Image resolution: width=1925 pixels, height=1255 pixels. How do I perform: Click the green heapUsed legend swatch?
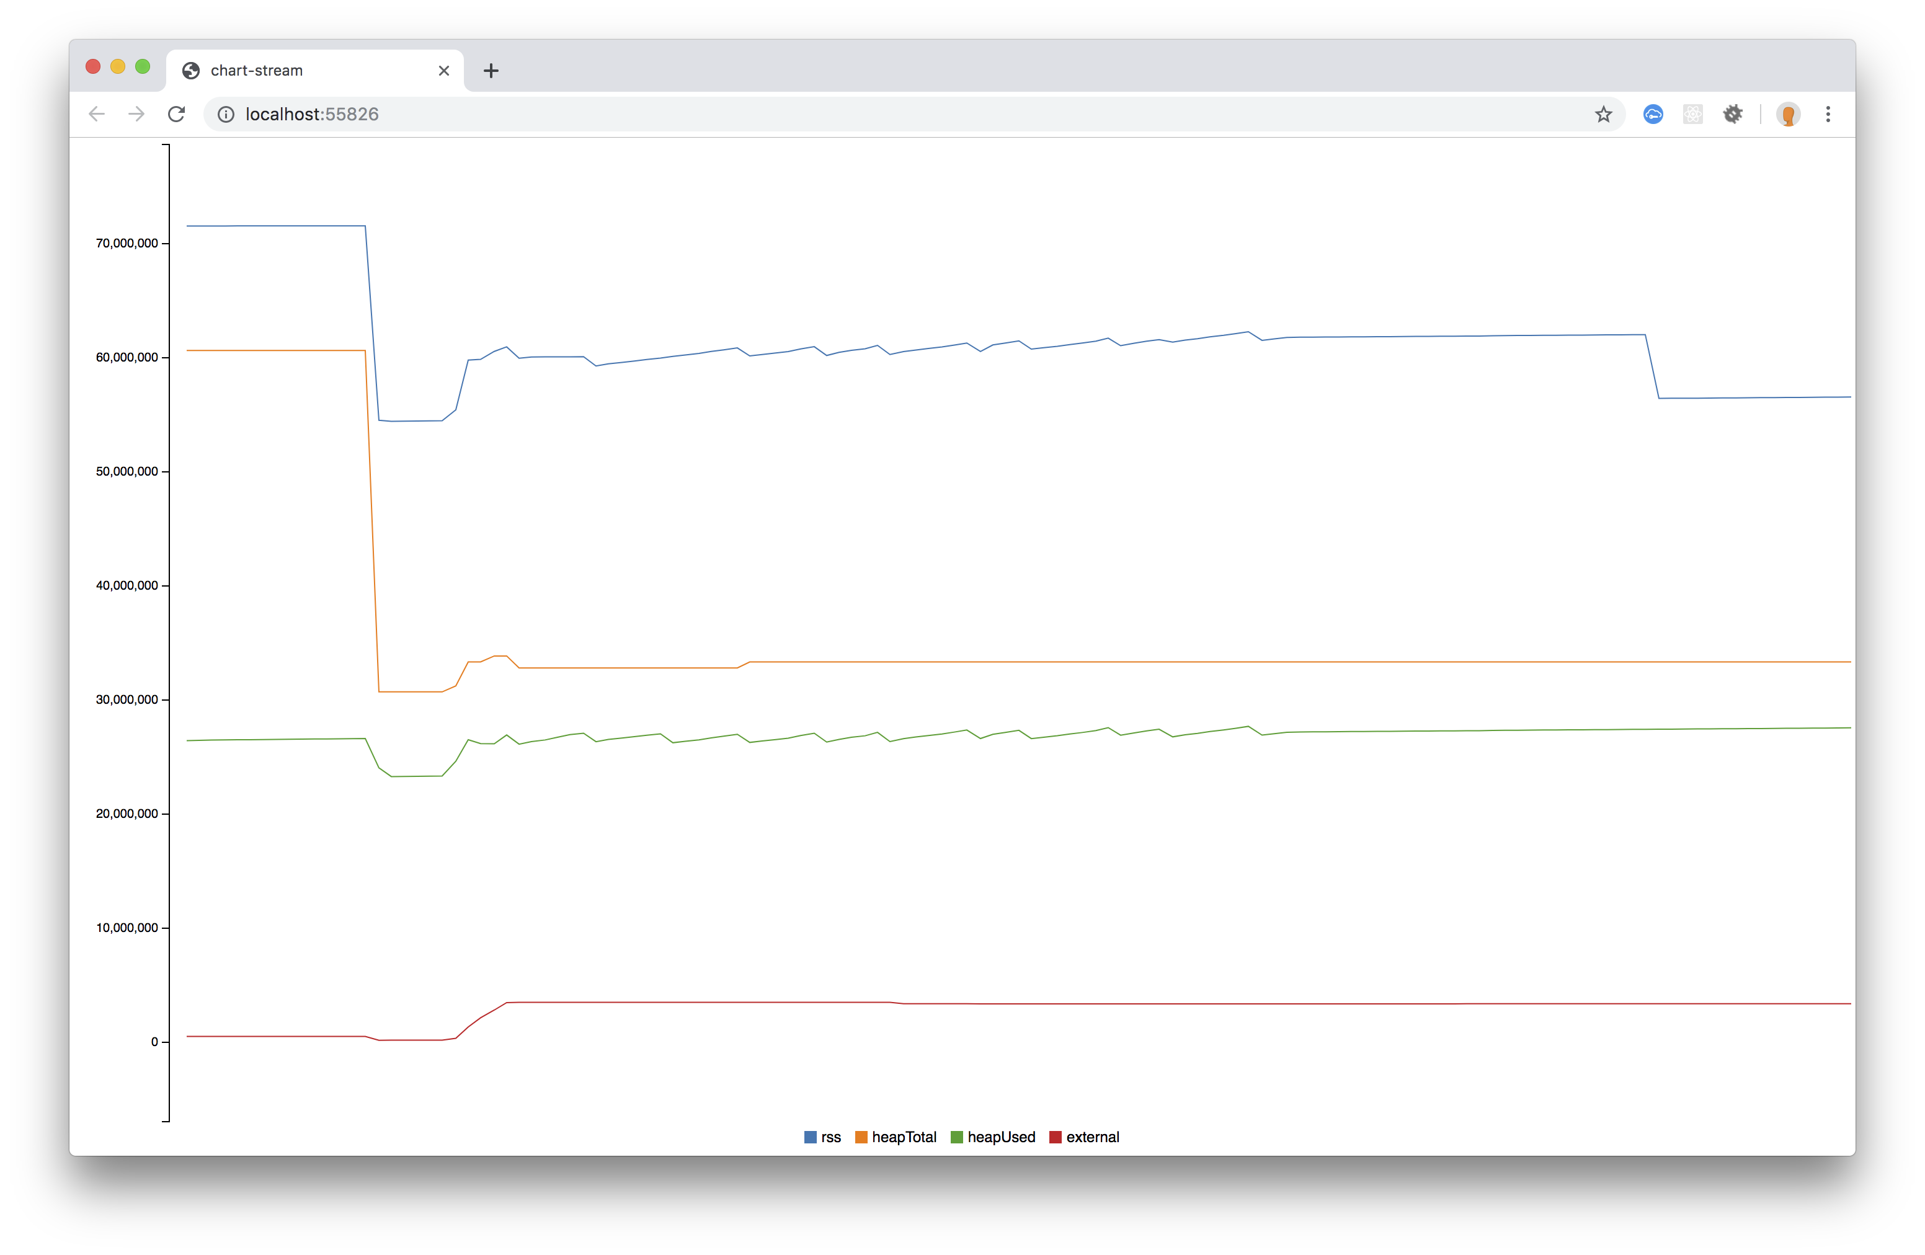pyautogui.click(x=957, y=1137)
